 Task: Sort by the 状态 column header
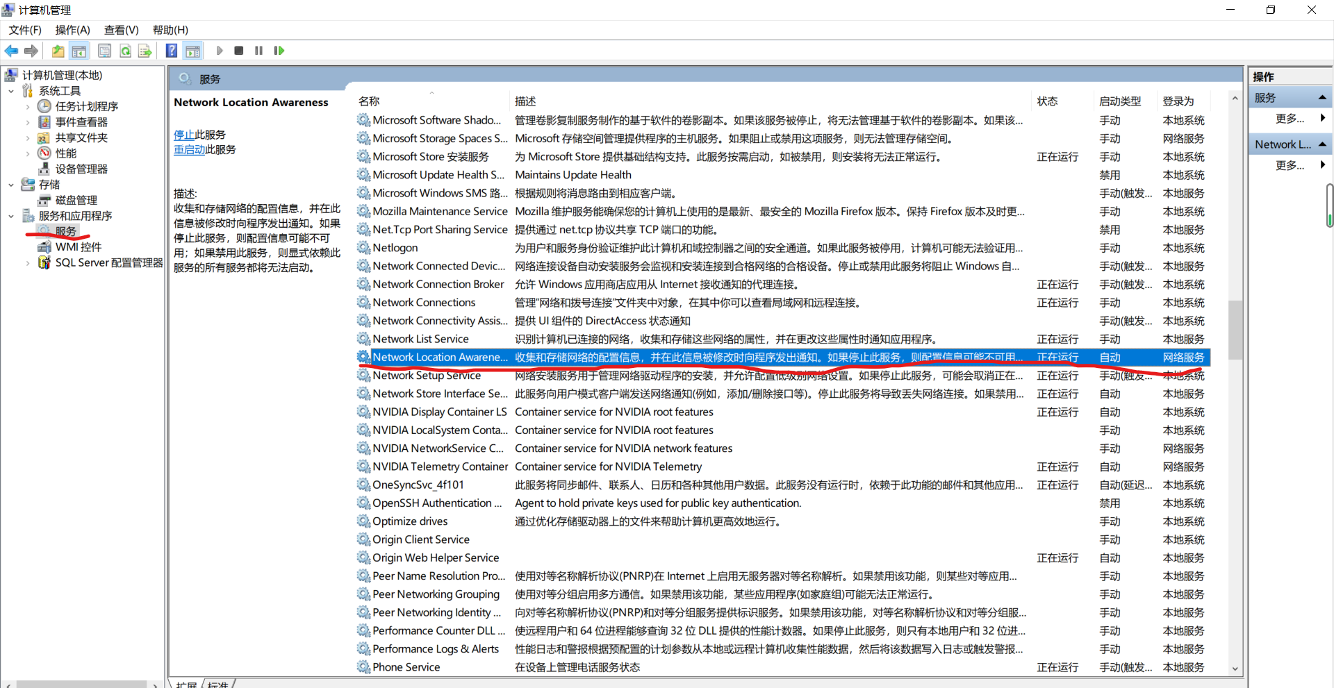[1047, 101]
